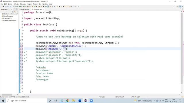The image size is (184, 103).
Task: Open the Refactor menu
Action: coord(16,4)
